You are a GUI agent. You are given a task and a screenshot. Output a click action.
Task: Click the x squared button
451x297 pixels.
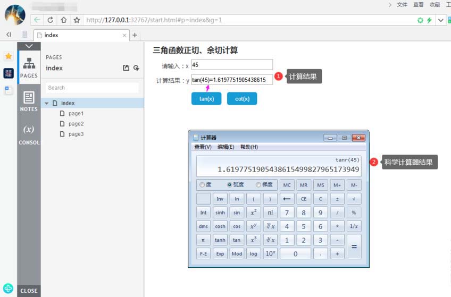pos(253,213)
